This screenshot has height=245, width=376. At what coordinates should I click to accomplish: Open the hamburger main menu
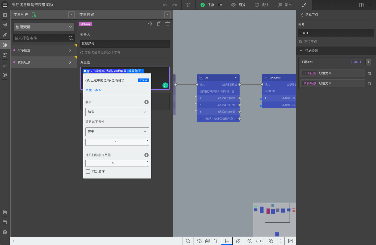[x=5, y=5]
